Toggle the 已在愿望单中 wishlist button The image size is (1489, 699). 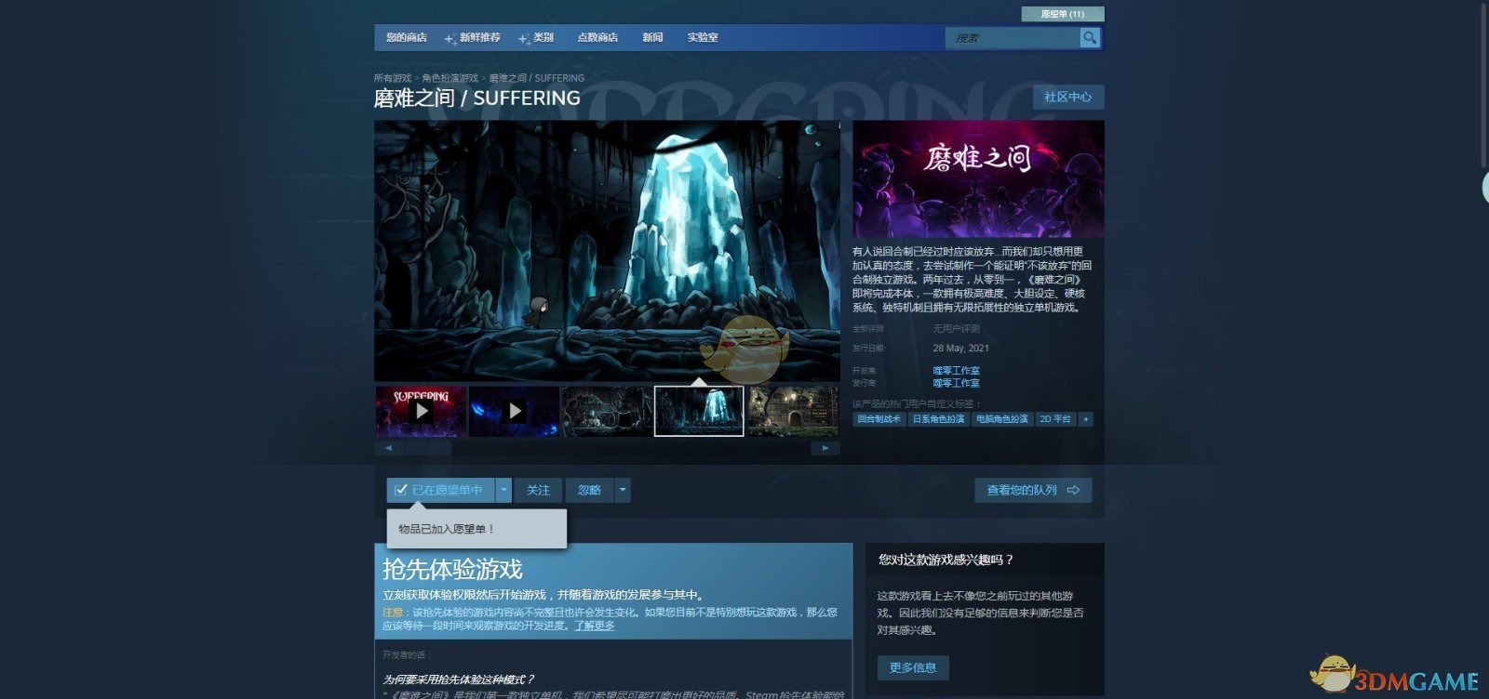(x=440, y=490)
